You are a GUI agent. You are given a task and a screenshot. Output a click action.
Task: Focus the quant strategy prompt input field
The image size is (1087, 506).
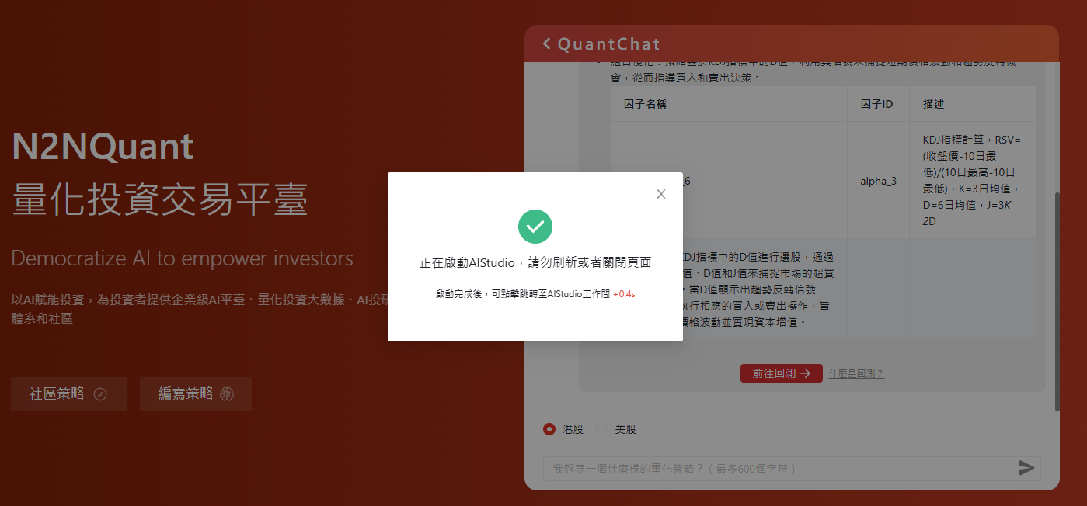click(779, 469)
